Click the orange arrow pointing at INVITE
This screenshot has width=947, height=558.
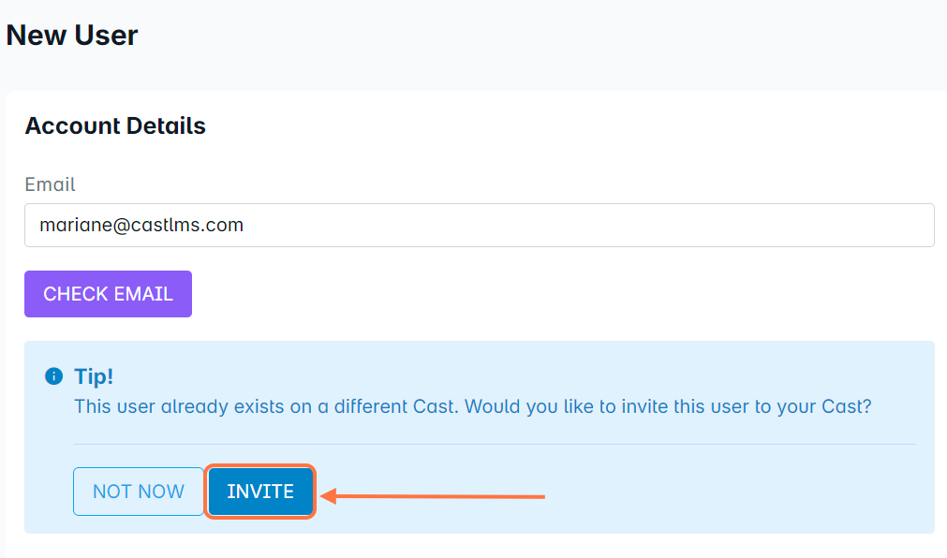pyautogui.click(x=433, y=496)
